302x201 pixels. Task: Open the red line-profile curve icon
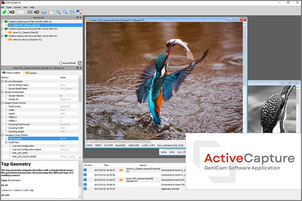coord(51,12)
